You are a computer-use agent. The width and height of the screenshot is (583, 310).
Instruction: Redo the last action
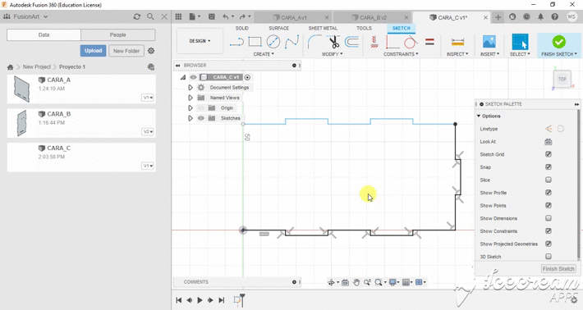(x=242, y=16)
